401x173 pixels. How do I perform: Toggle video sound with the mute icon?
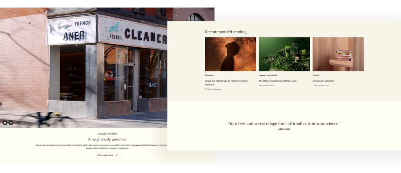click(11, 123)
